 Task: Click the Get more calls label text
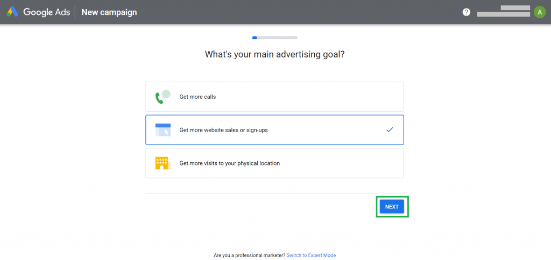197,97
